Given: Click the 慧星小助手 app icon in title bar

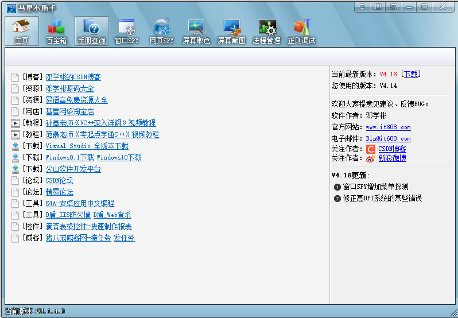Looking at the screenshot, I should pos(11,8).
